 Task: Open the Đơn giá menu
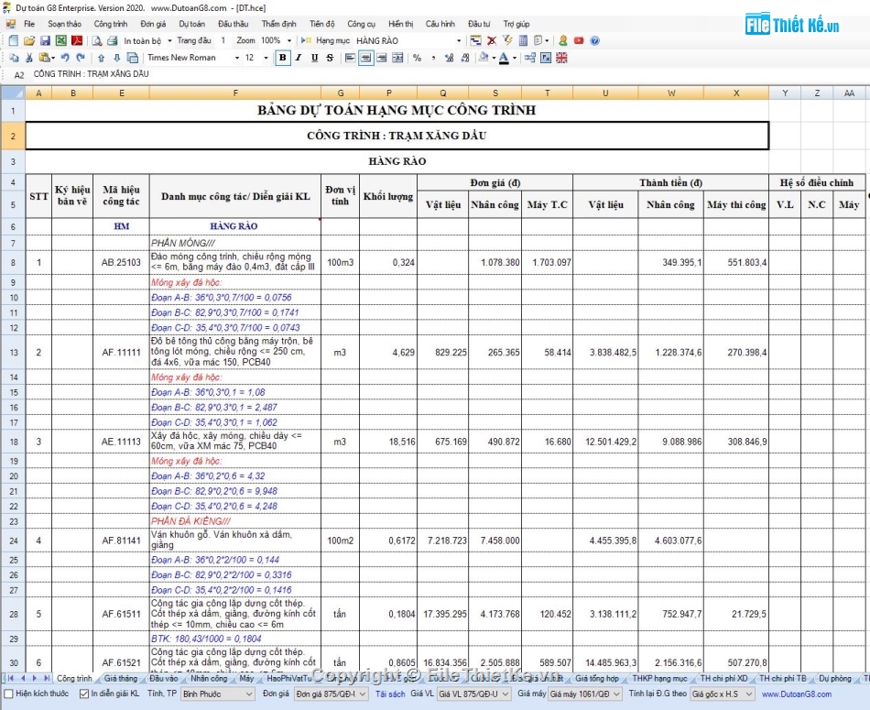click(153, 24)
